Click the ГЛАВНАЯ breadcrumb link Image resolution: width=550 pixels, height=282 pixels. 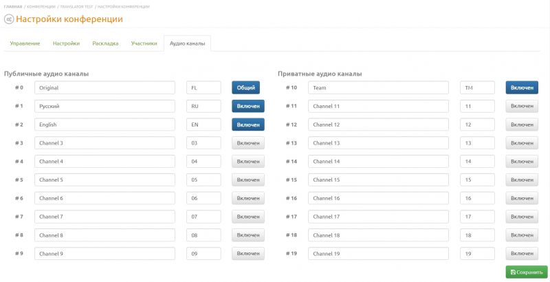[13, 7]
